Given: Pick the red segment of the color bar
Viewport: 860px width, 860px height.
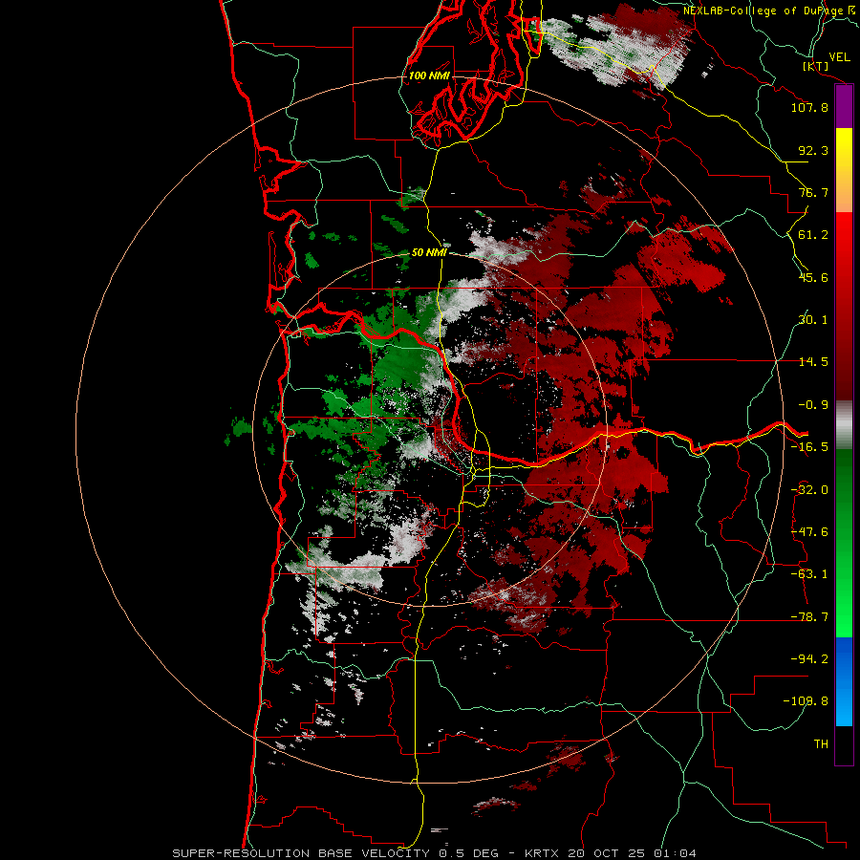Looking at the screenshot, I should tap(844, 306).
